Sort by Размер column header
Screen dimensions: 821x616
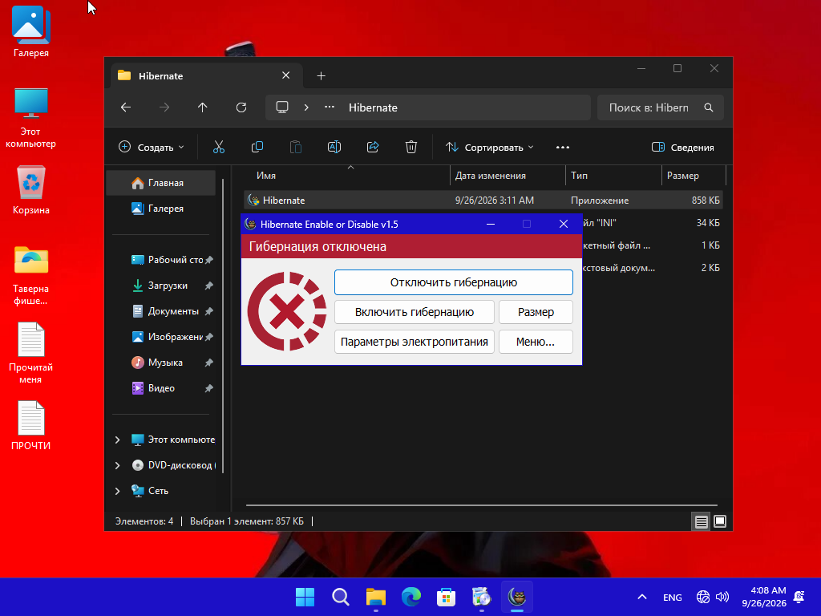(694, 176)
